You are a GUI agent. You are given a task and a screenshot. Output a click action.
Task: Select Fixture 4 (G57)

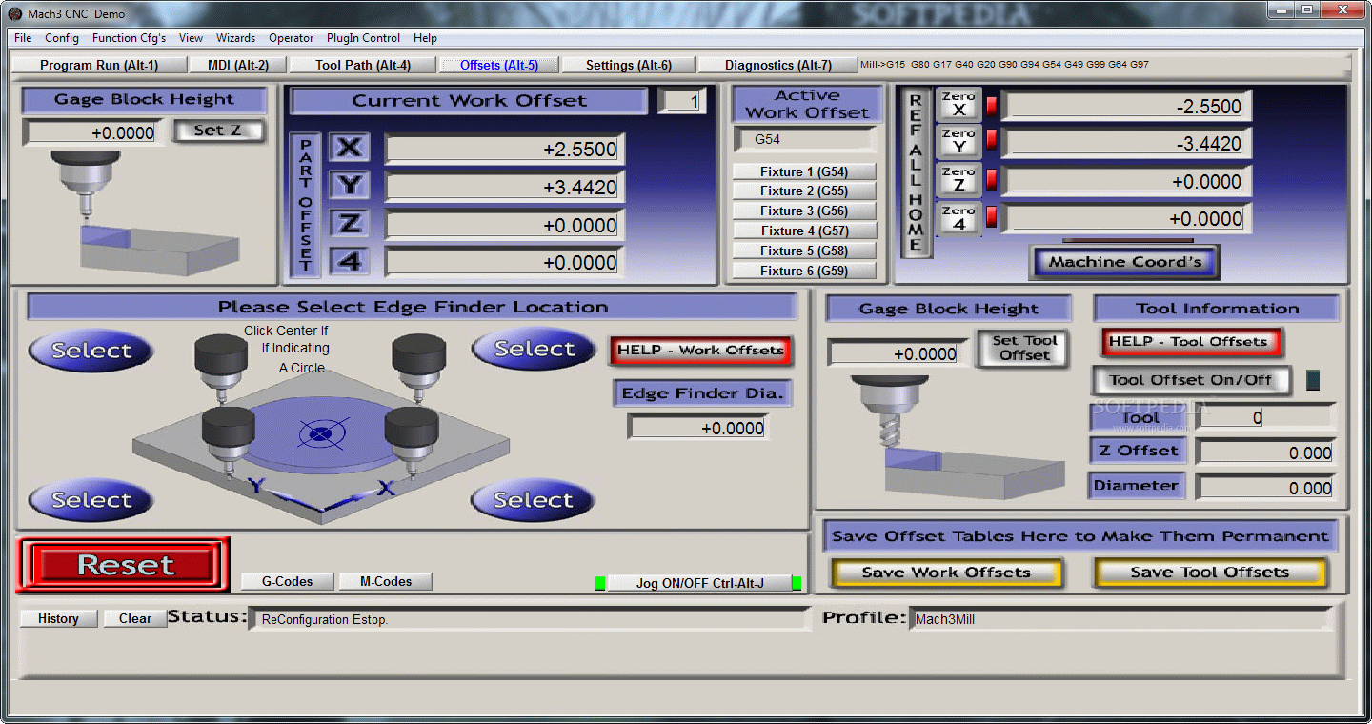pos(804,231)
